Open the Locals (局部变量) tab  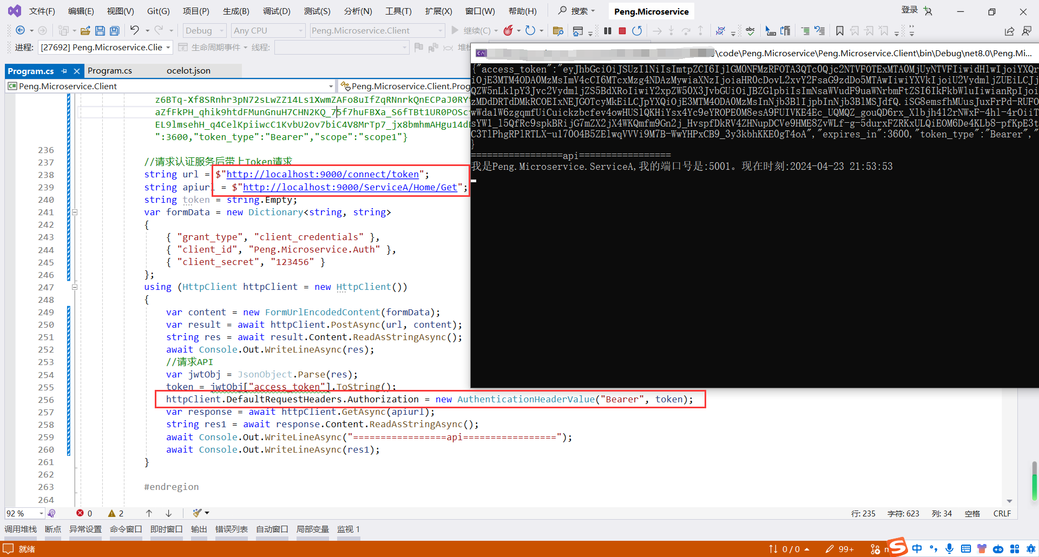[x=312, y=529]
